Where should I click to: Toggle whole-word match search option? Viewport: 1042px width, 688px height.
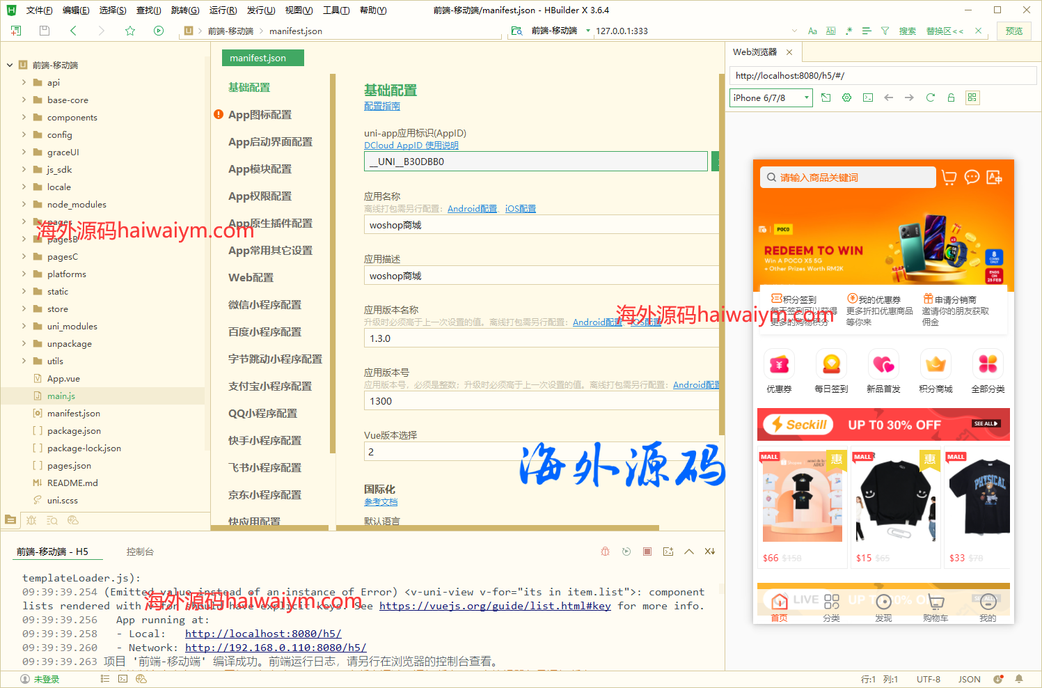830,31
